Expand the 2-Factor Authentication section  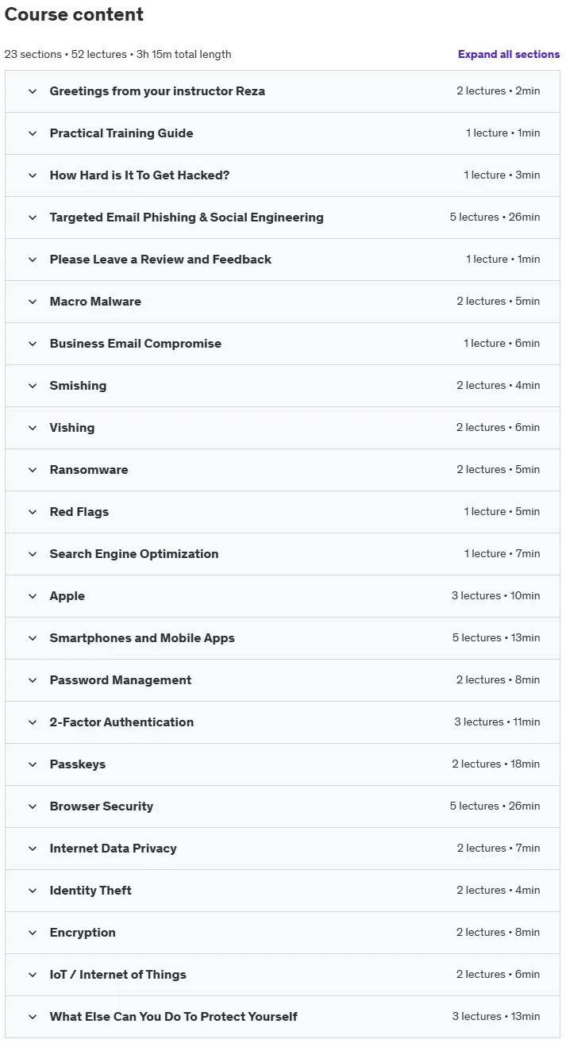coord(282,722)
